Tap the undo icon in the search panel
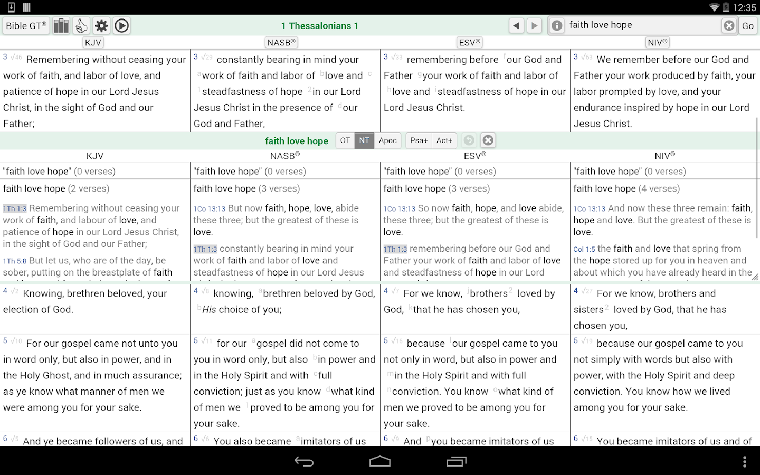Image resolution: width=760 pixels, height=475 pixels. tap(469, 140)
